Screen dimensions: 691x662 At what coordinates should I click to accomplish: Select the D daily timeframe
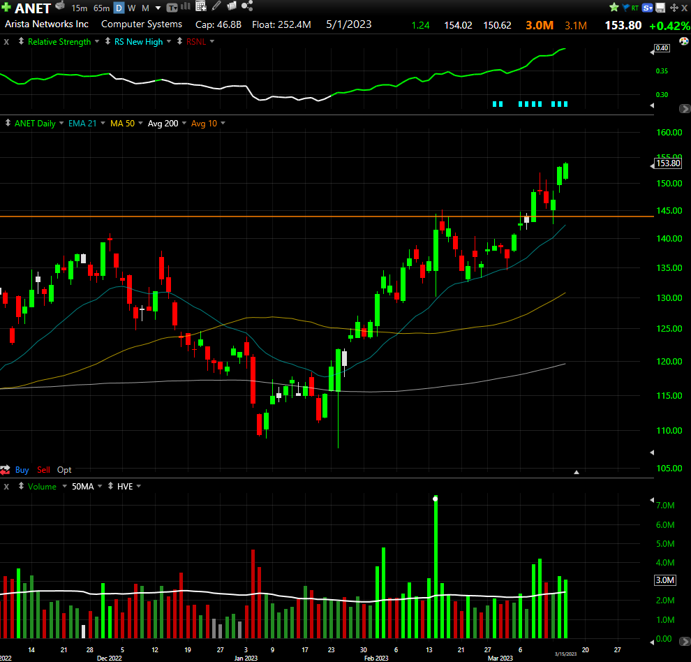[x=119, y=8]
